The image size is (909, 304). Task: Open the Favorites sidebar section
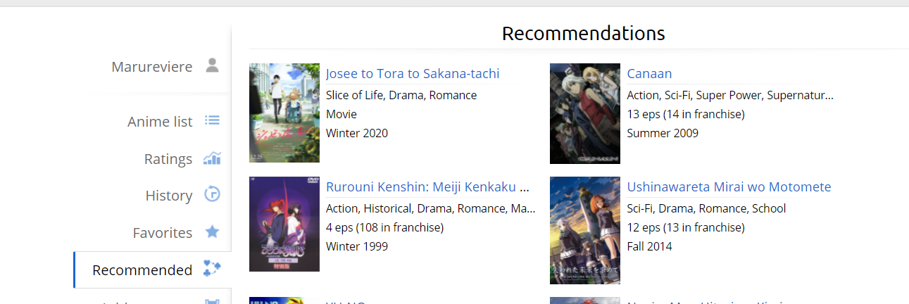tap(163, 233)
